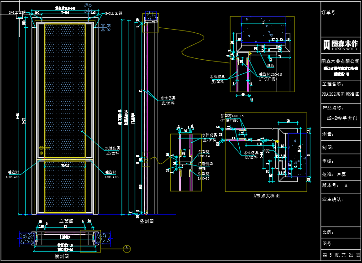Select the lower dotted door panel

point(63,187)
